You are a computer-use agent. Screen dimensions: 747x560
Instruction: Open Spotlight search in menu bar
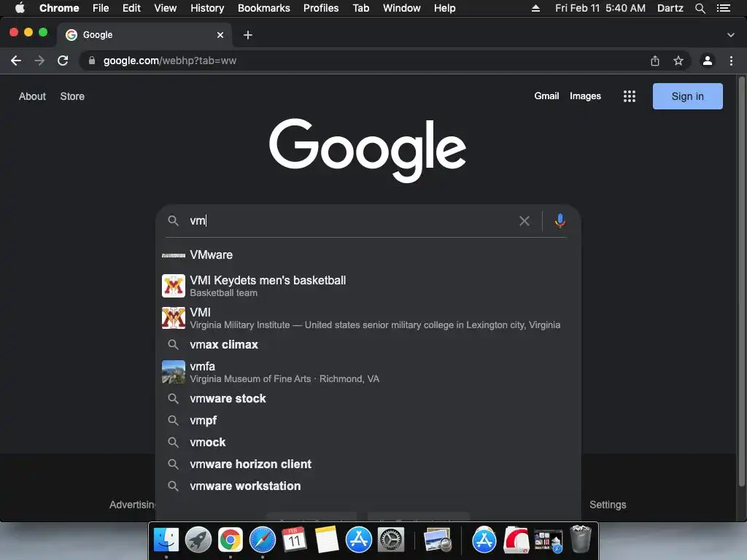tap(700, 8)
